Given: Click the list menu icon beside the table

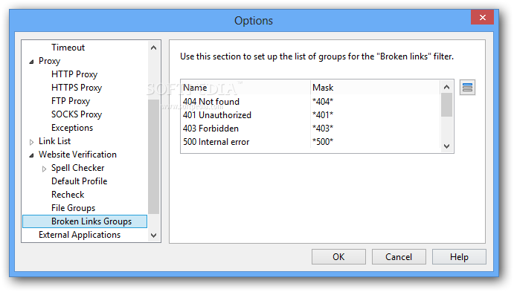Looking at the screenshot, I should [x=467, y=88].
